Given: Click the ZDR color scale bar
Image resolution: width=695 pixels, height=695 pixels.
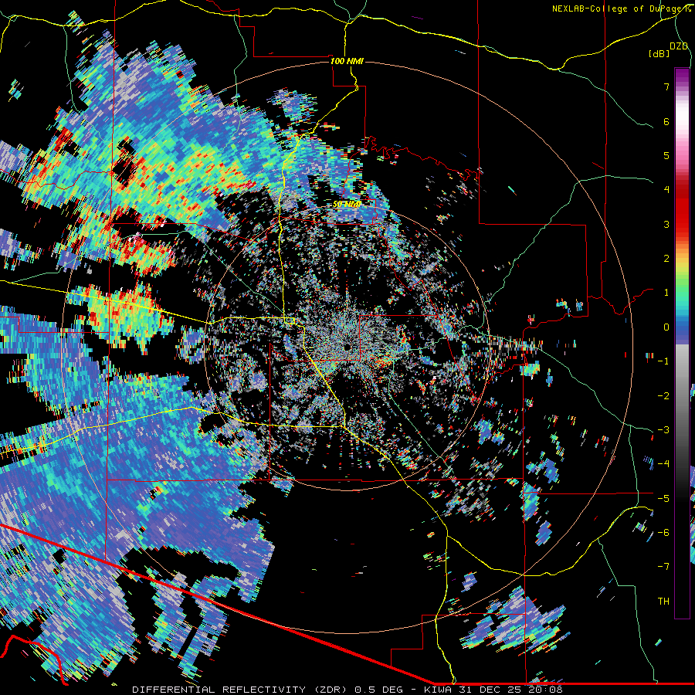Looking at the screenshot, I should pos(682,343).
